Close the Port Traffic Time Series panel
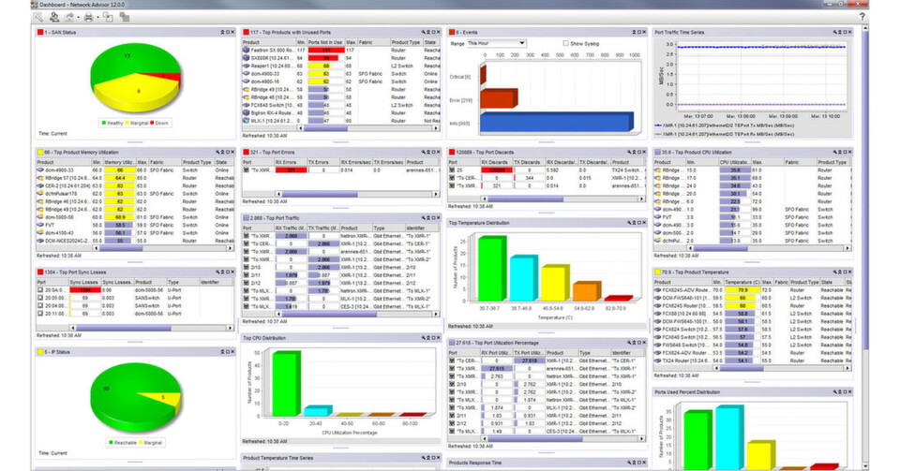 850,32
